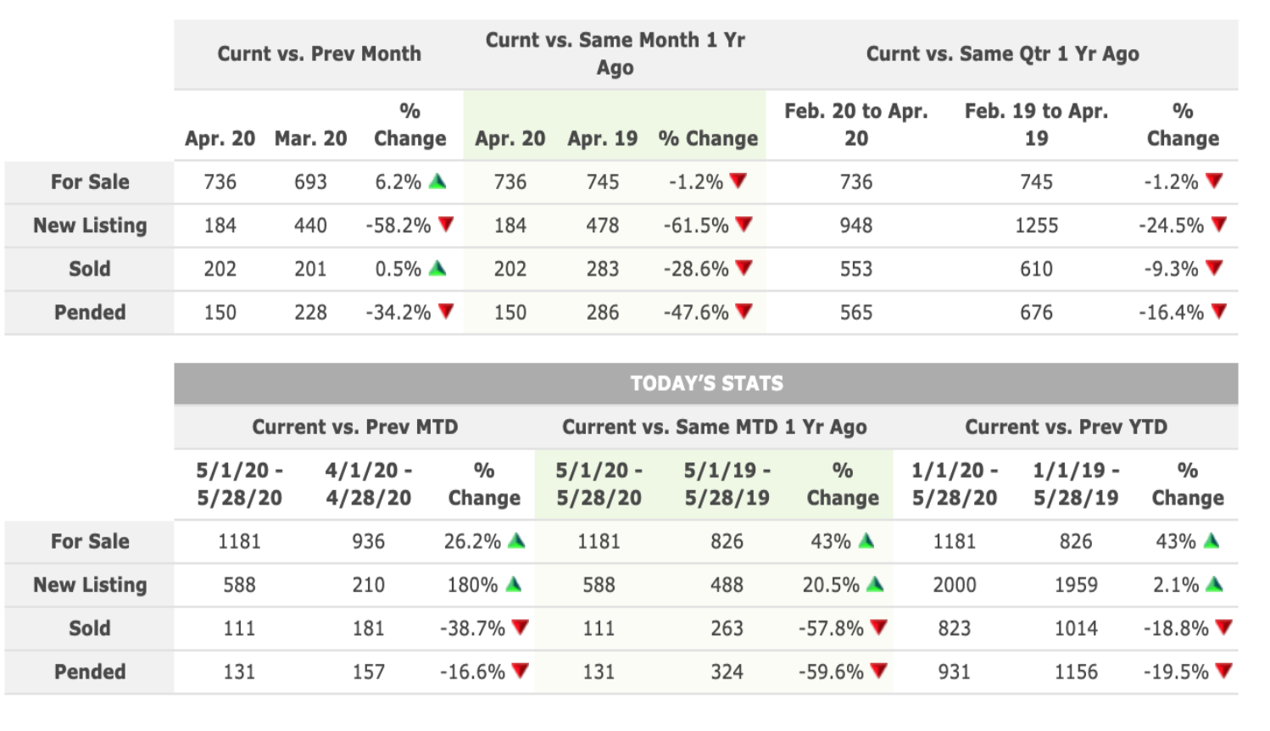The height and width of the screenshot is (731, 1270).
Task: Select the cell showing 1255
Action: 1036,226
